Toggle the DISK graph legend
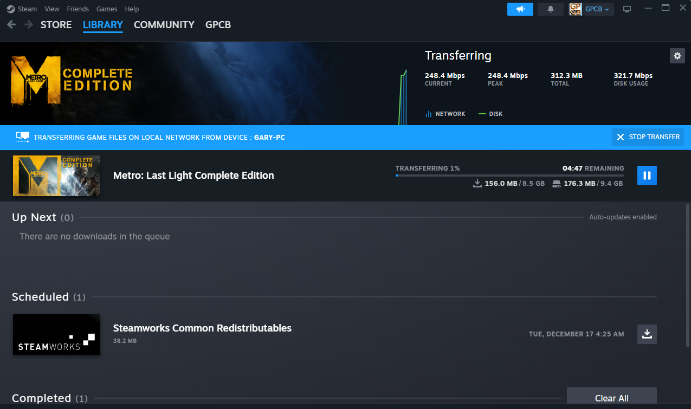This screenshot has width=691, height=409. 490,114
